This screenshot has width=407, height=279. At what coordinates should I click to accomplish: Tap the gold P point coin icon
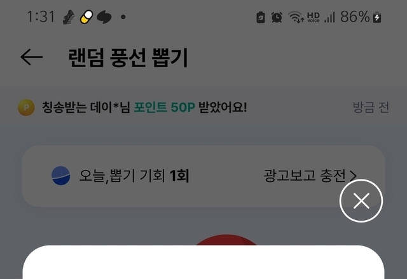tap(26, 107)
